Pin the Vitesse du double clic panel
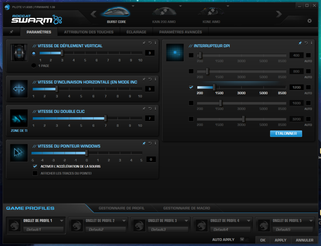Viewport: 321px width, 246px height. click(144, 109)
